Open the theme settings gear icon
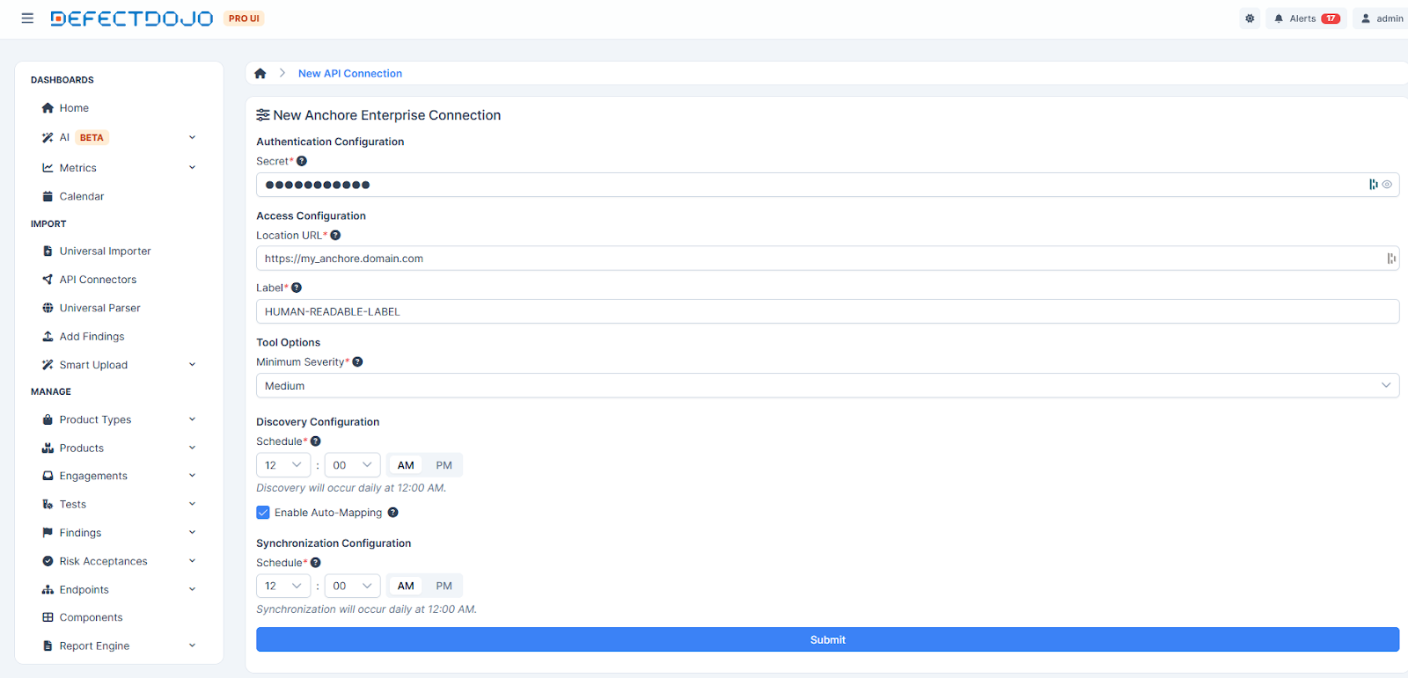Image resolution: width=1408 pixels, height=678 pixels. click(x=1250, y=18)
